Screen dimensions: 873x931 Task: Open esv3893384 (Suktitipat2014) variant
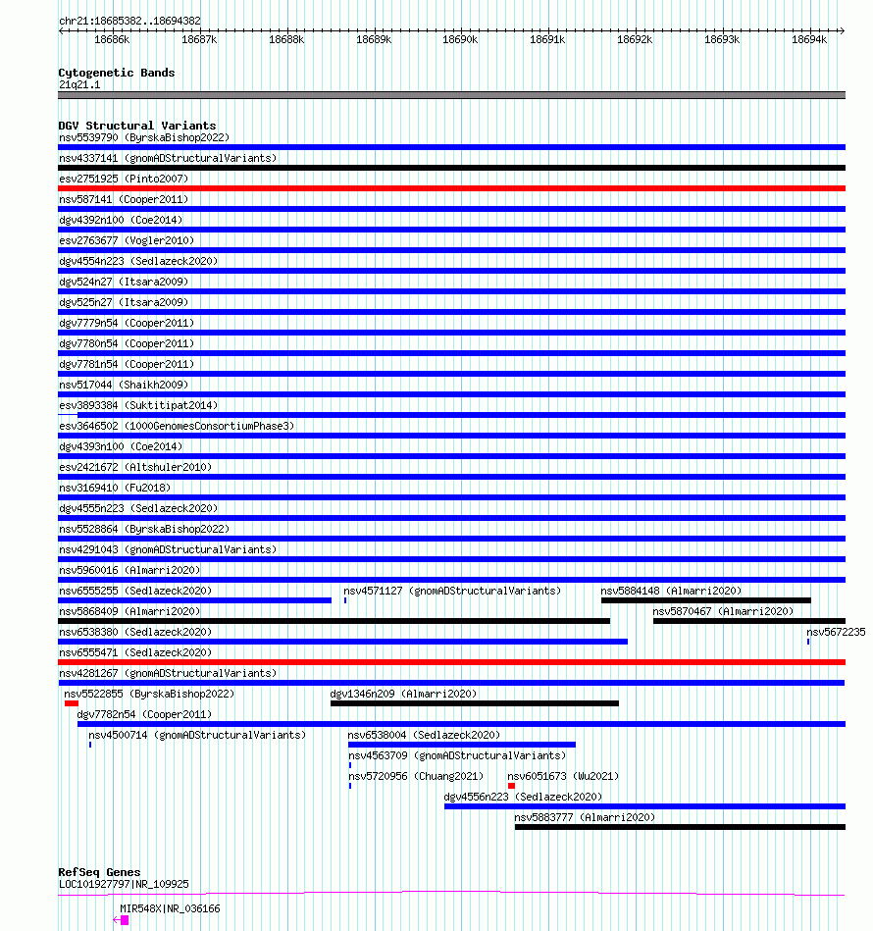[138, 405]
